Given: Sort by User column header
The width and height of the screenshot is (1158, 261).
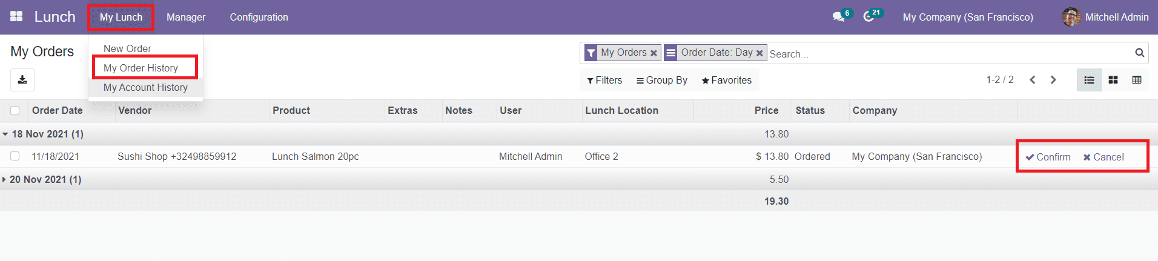Looking at the screenshot, I should (511, 110).
